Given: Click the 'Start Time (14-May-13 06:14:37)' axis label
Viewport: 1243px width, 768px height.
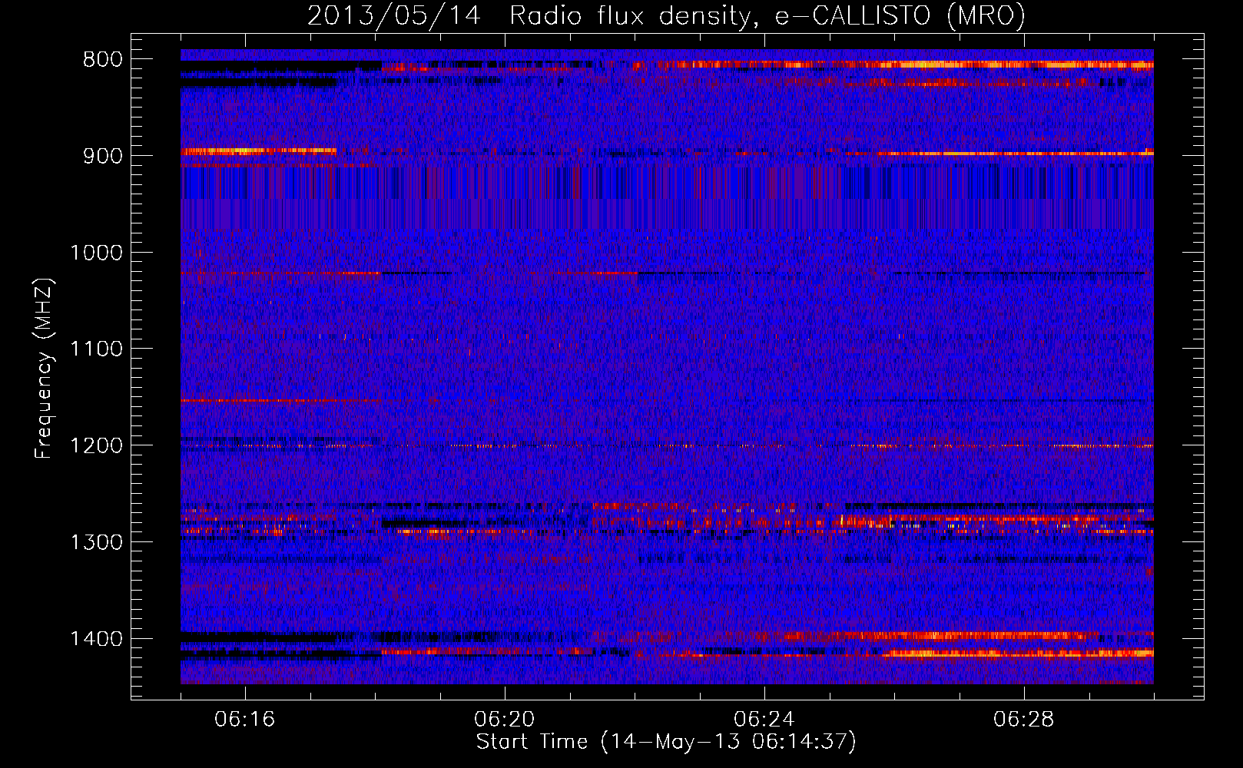Looking at the screenshot, I should click(666, 742).
